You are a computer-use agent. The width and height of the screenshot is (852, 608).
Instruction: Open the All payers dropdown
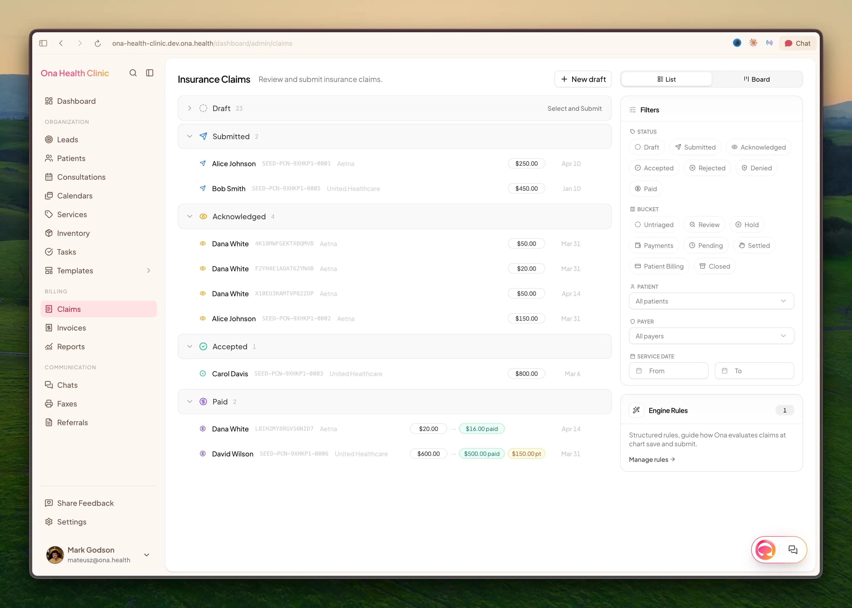(x=711, y=336)
